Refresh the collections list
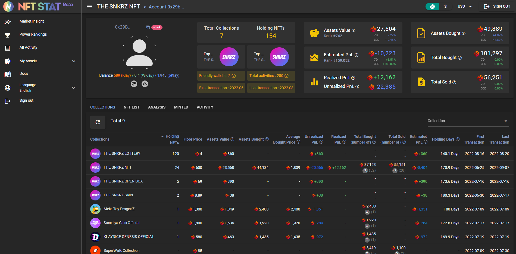 [98, 122]
